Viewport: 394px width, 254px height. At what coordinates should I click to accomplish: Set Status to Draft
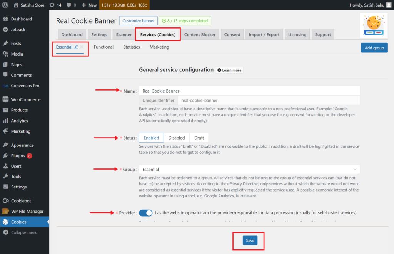tap(199, 138)
